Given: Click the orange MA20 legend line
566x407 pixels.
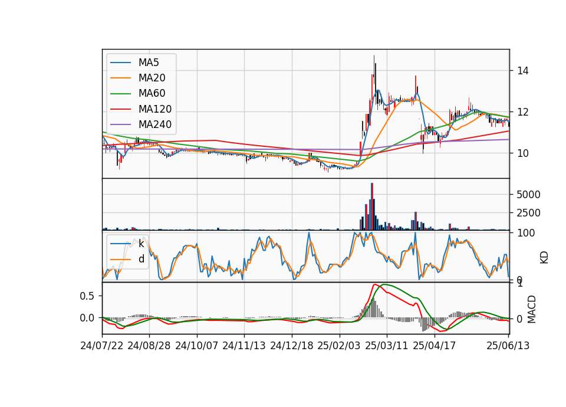Looking at the screenshot, I should pos(120,78).
